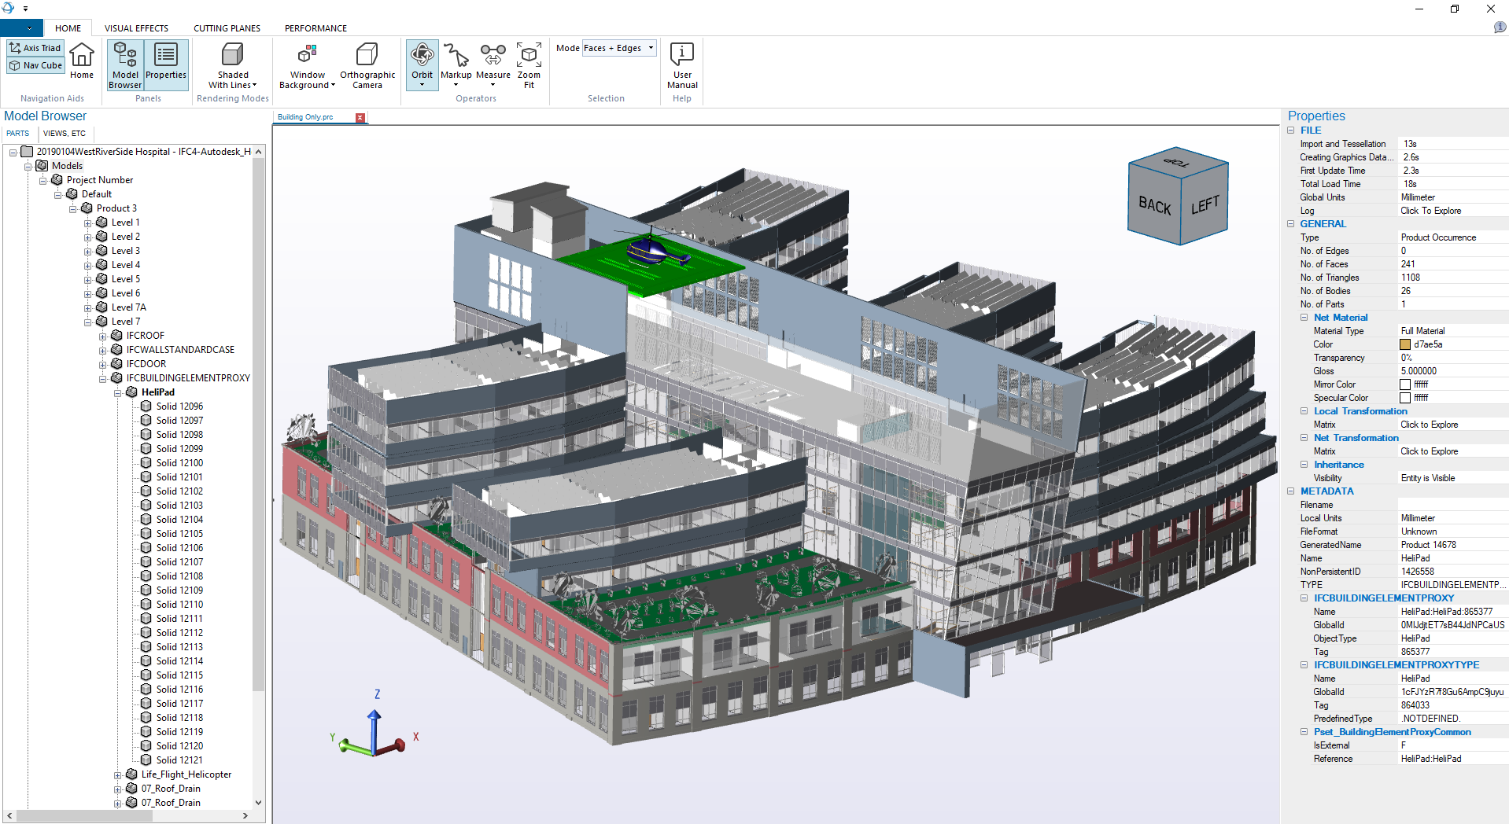Toggle the Axis Triad display
The image size is (1509, 824).
35,48
